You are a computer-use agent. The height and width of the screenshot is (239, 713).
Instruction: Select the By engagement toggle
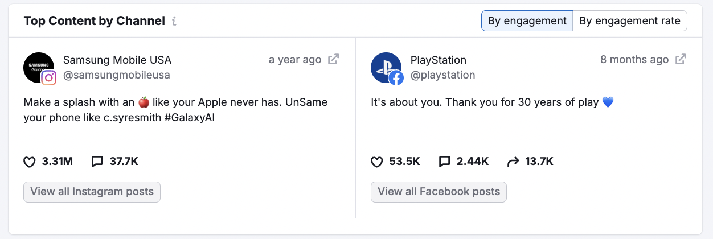click(527, 21)
